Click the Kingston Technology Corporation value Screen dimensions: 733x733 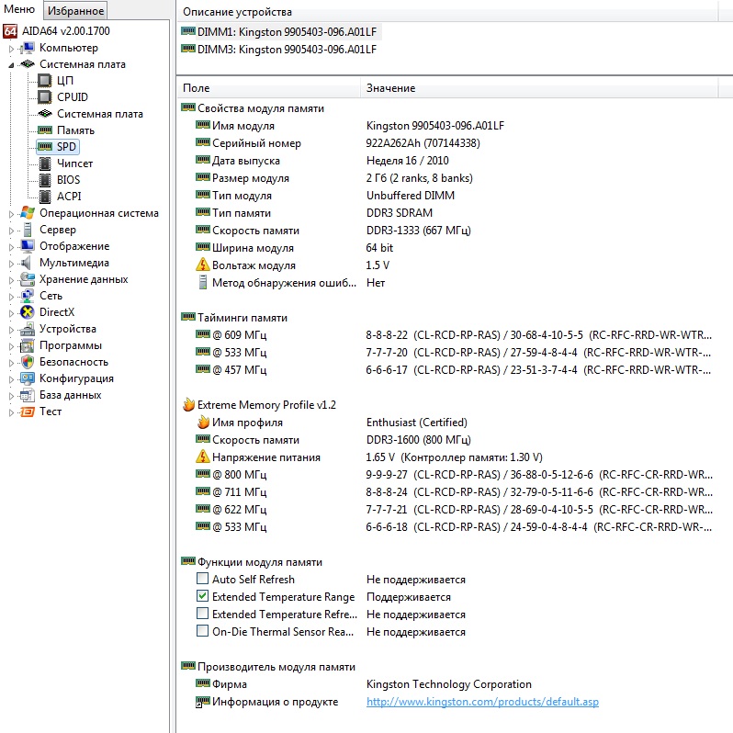449,684
